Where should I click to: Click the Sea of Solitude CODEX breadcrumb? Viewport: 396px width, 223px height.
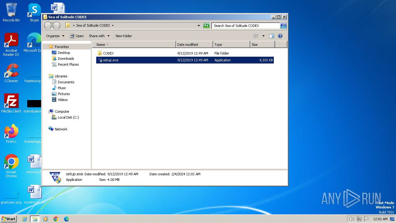(93, 26)
